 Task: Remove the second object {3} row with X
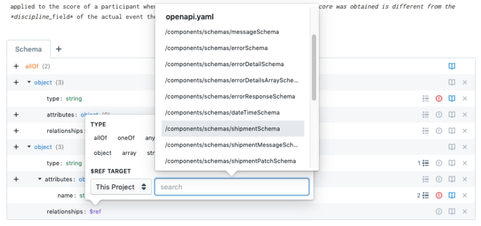pyautogui.click(x=464, y=147)
